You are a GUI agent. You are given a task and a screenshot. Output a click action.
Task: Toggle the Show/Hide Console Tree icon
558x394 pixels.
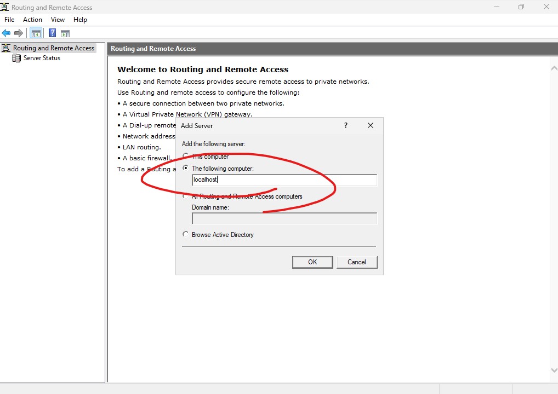tap(36, 33)
